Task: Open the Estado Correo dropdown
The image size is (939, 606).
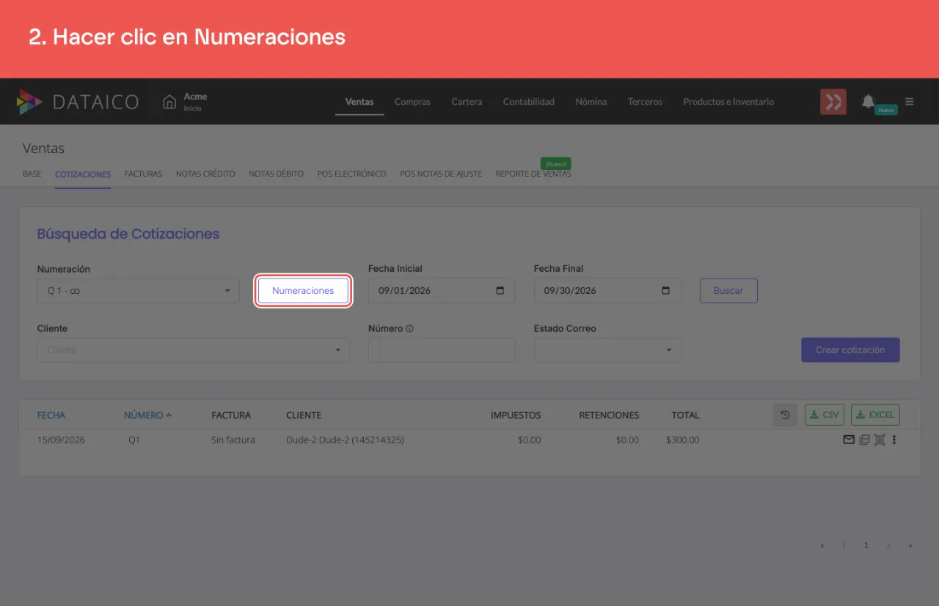Action: (607, 350)
